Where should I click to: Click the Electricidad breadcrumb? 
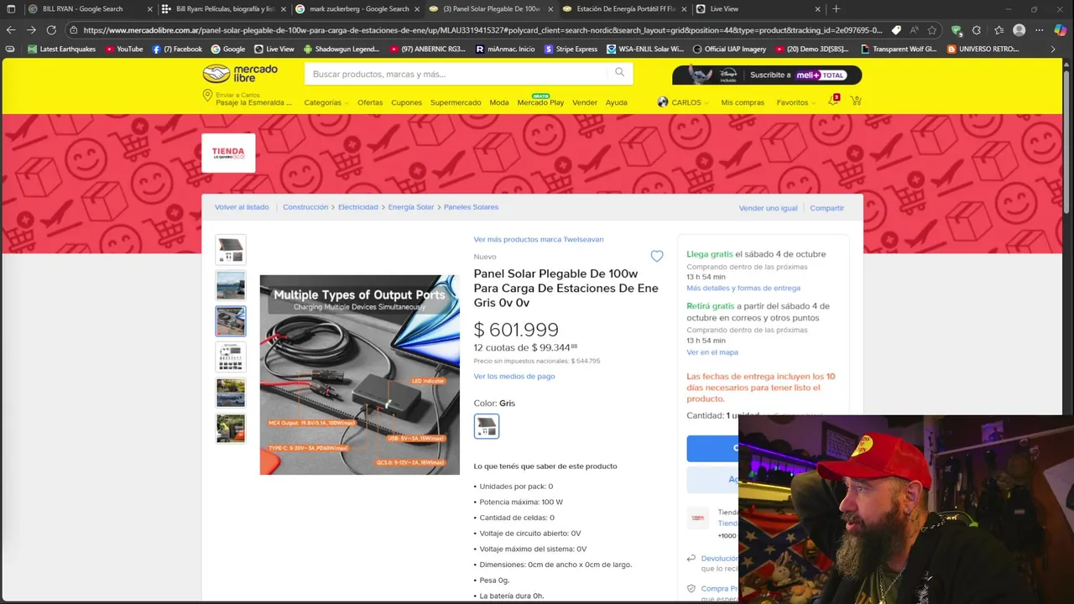[358, 207]
